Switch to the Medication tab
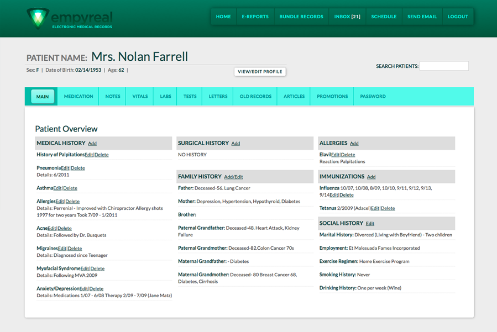 [x=79, y=96]
